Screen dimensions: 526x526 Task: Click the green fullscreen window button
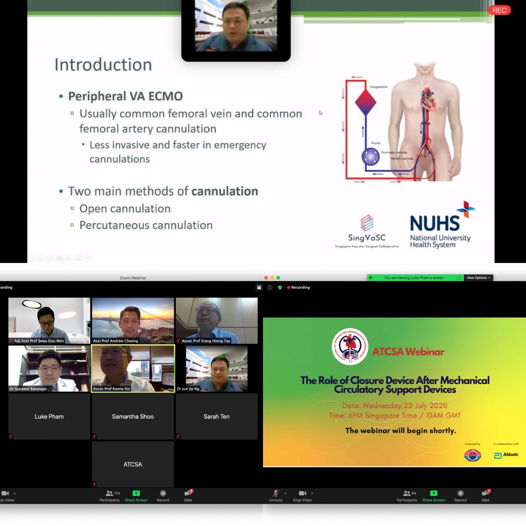pos(278,278)
